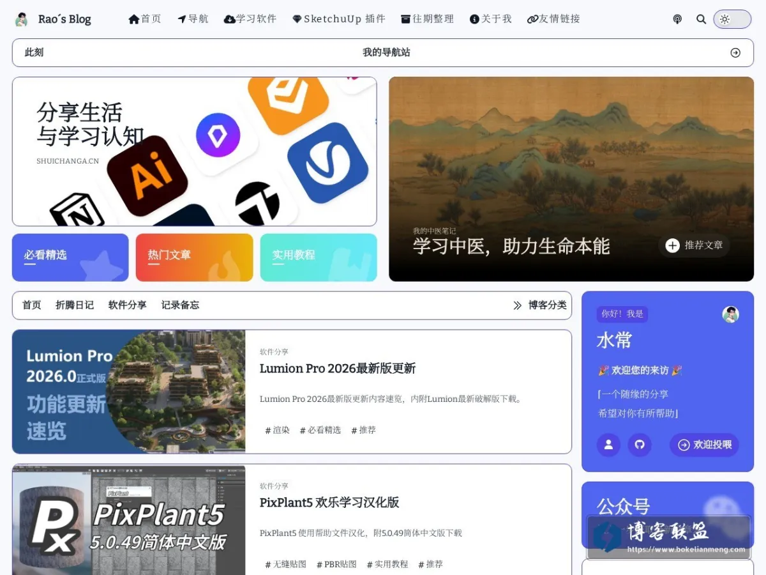Click the 推荐文章 plus button
766x575 pixels.
(694, 245)
